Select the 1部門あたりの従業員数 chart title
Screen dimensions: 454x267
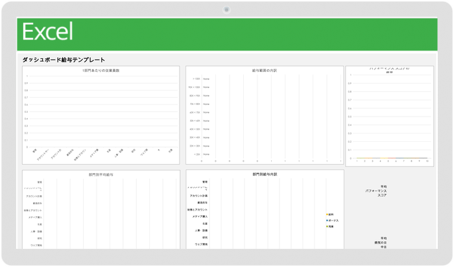pos(101,71)
